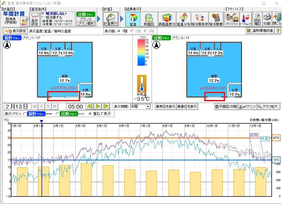This screenshot has width=282, height=204.
Task: Select 3階 floor radio button
Action: (145, 31)
